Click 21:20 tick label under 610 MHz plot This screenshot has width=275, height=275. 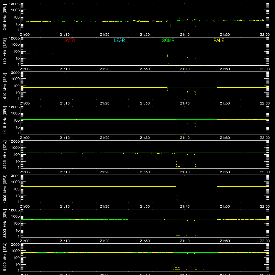(105, 103)
